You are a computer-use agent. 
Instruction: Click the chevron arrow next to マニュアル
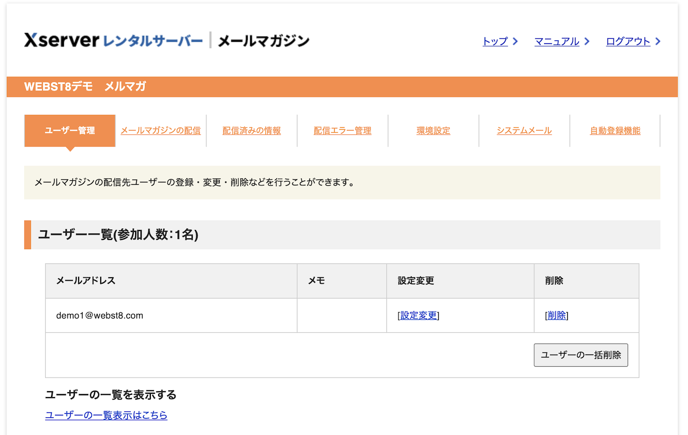click(587, 41)
